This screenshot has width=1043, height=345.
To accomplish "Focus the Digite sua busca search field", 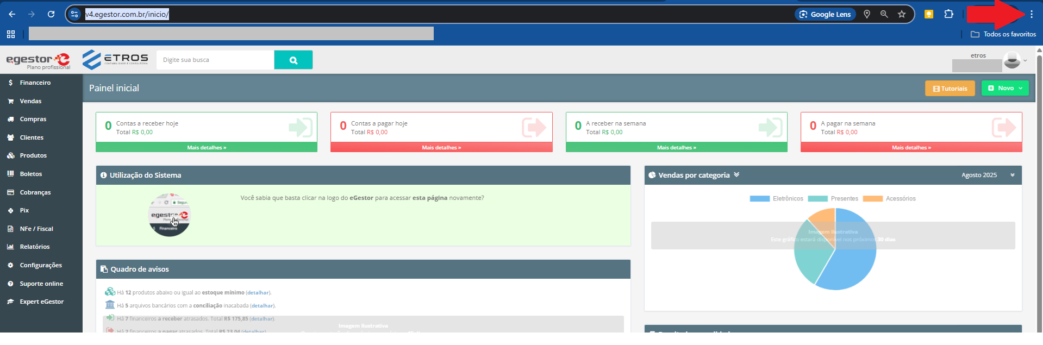I will pos(215,60).
